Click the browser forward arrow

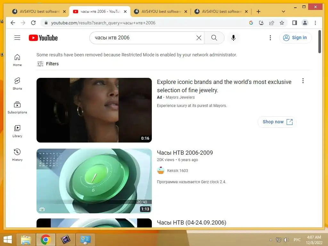23,23
